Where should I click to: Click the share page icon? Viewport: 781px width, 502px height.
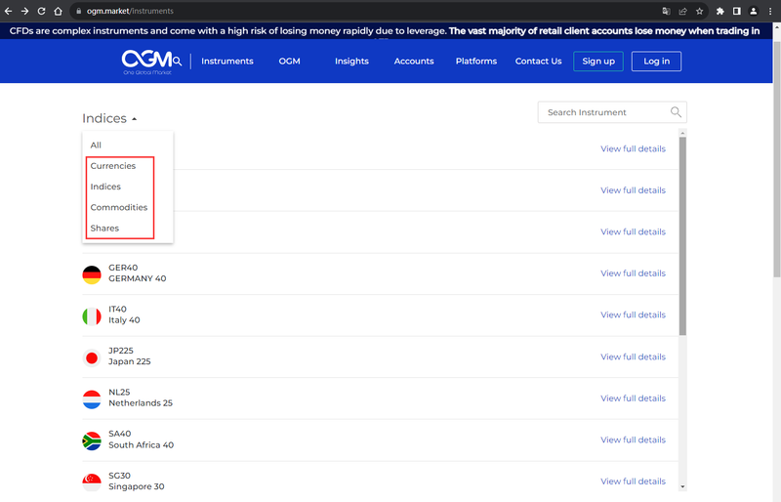coord(682,11)
